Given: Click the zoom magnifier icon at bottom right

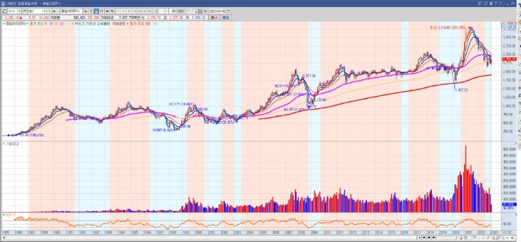Looking at the screenshot, I should pos(503,237).
